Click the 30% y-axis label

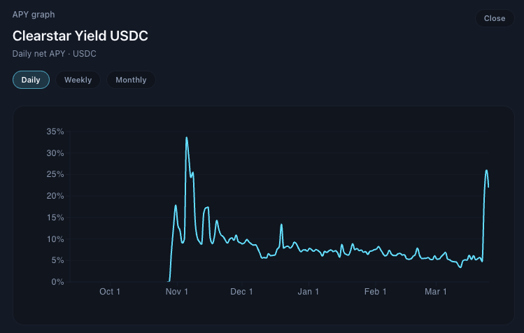click(55, 153)
